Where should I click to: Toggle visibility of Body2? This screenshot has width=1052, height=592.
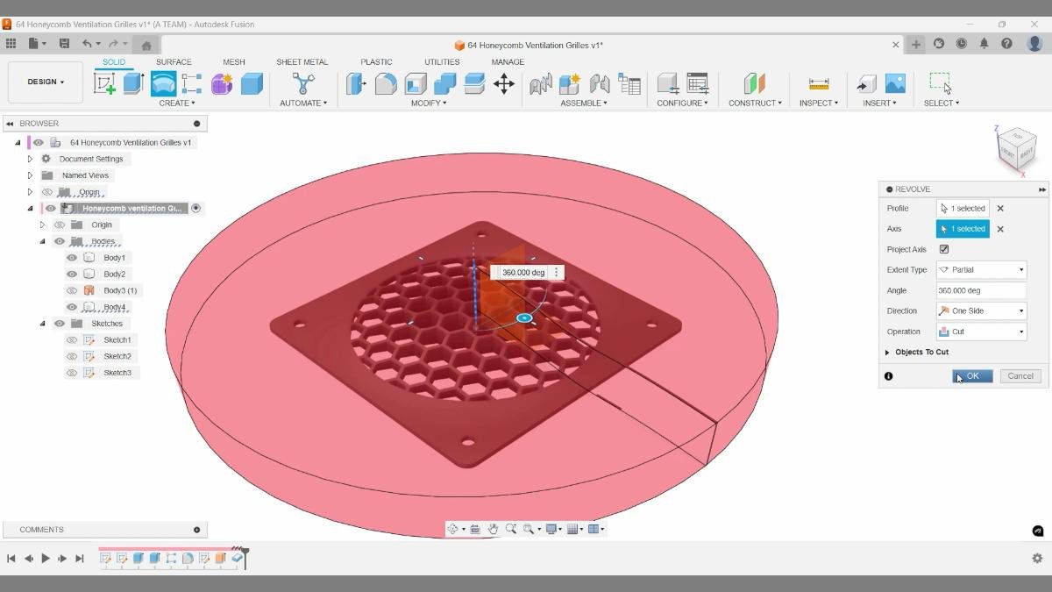72,274
